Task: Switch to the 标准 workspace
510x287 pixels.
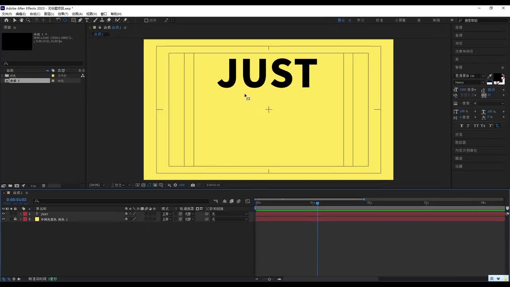Action: click(x=379, y=20)
